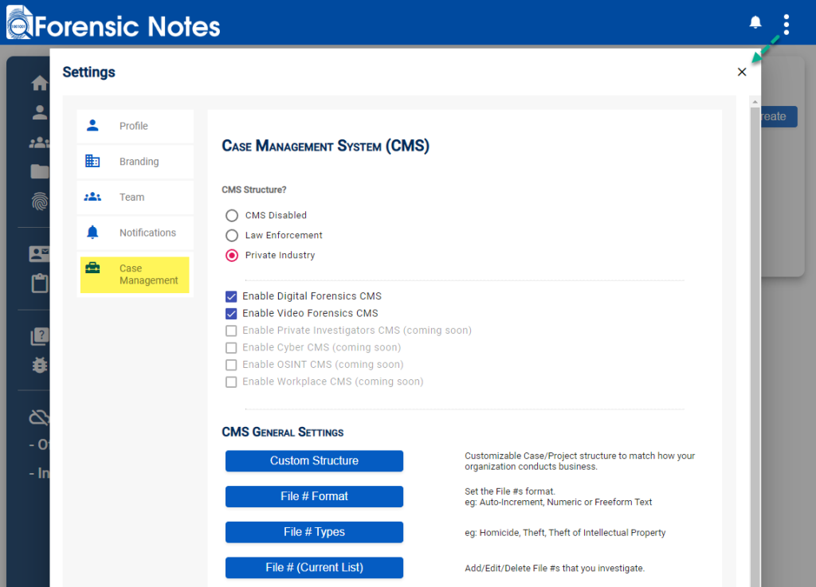Check Enable OSINT CMS box
This screenshot has height=587, width=816.
(x=231, y=365)
